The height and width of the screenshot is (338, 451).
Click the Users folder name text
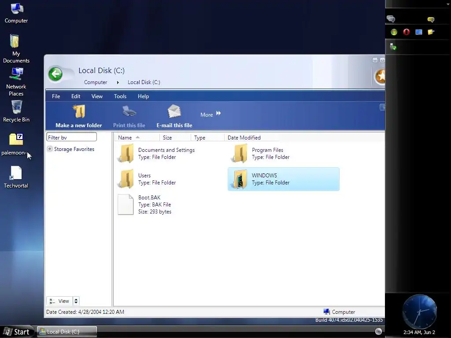(144, 175)
